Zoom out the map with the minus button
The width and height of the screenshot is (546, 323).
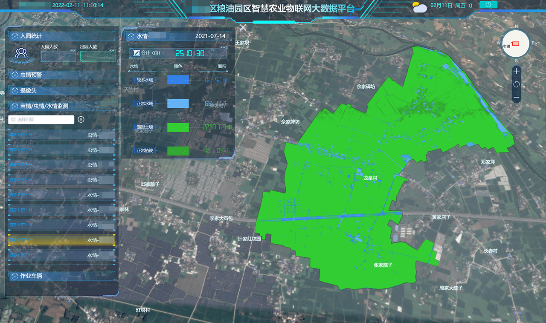[x=517, y=98]
